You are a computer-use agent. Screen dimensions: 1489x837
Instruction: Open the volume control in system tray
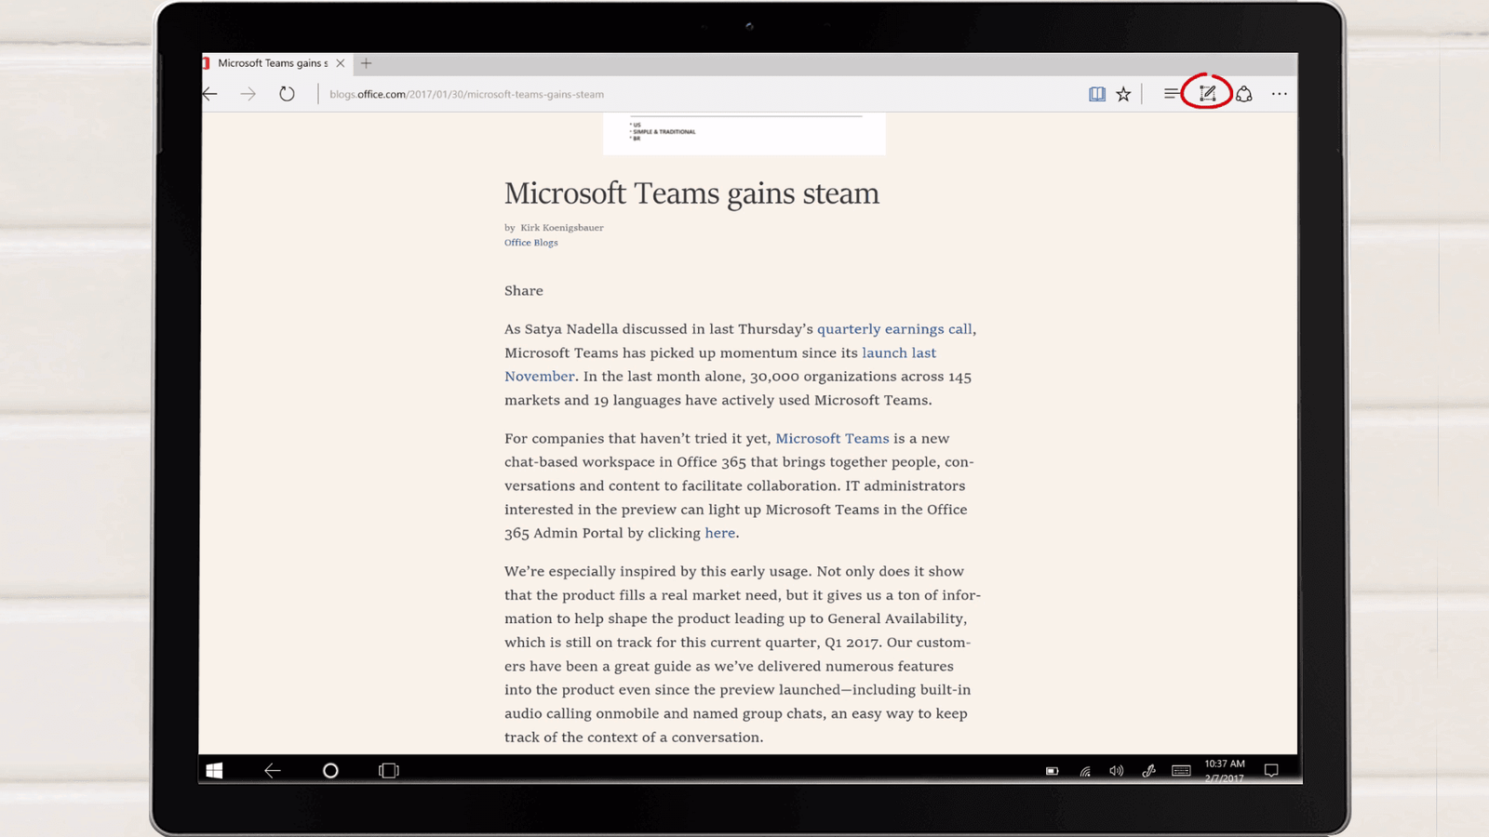click(x=1116, y=771)
